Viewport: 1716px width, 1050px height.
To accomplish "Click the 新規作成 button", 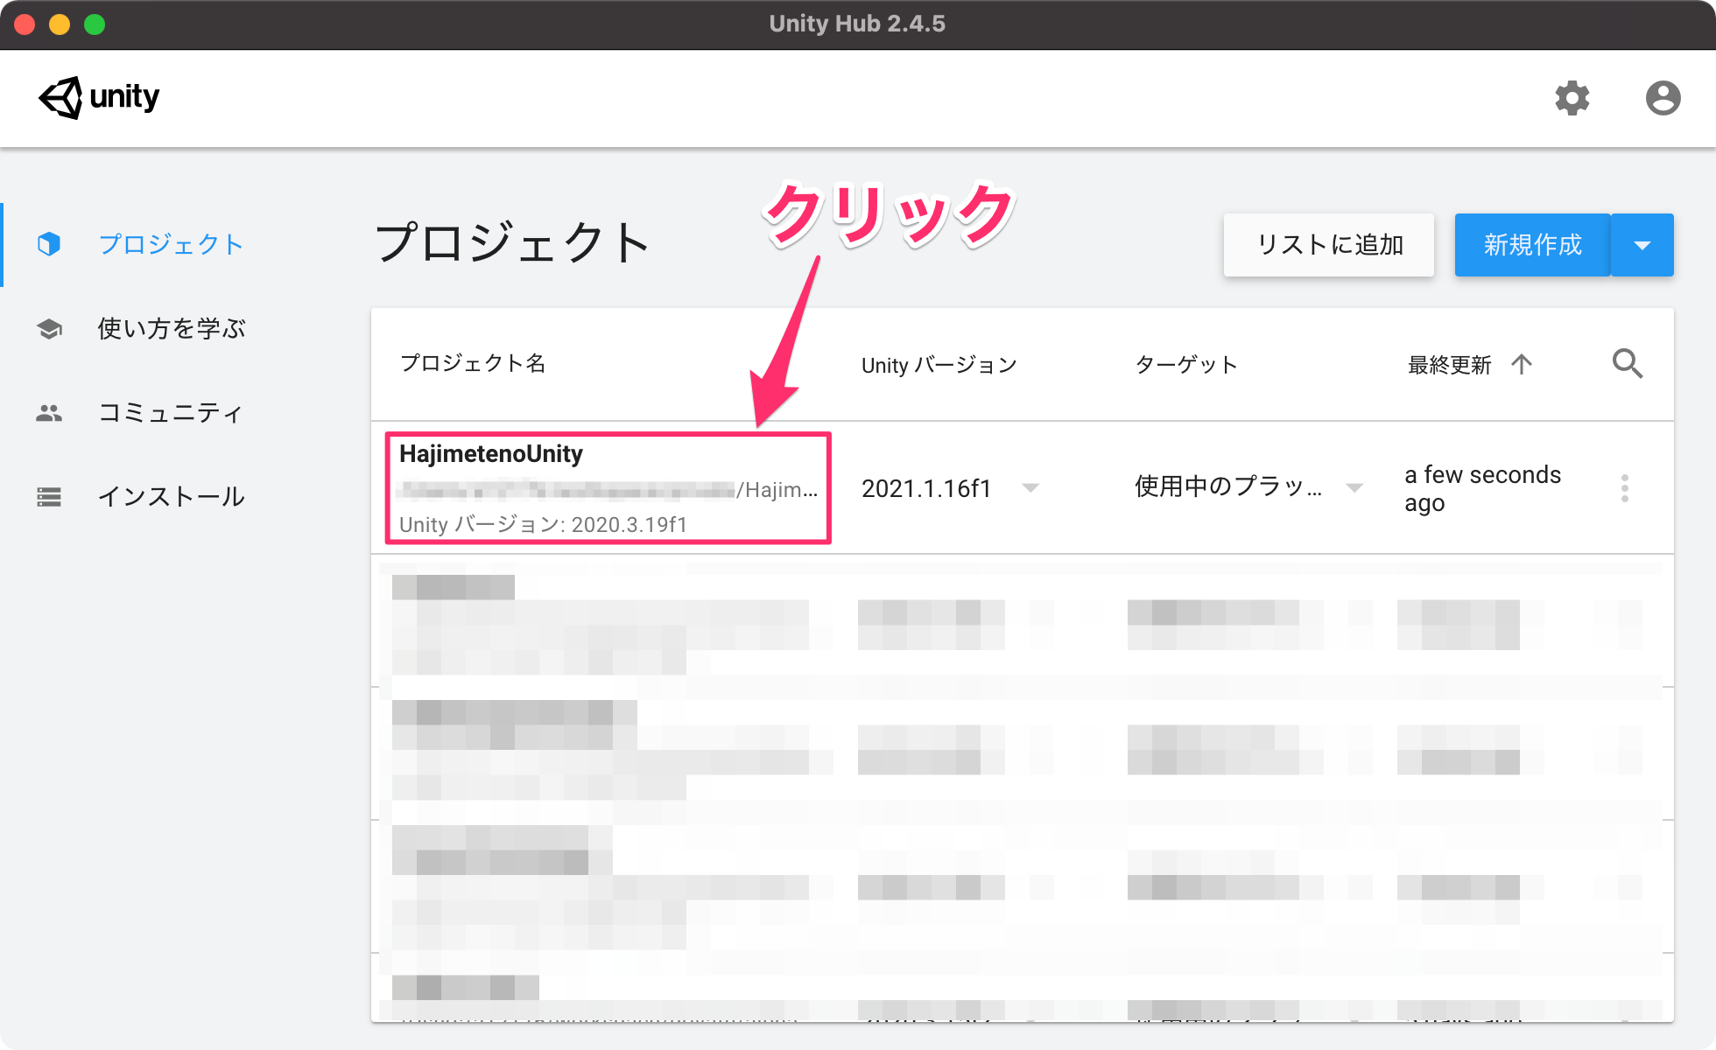I will (x=1532, y=245).
